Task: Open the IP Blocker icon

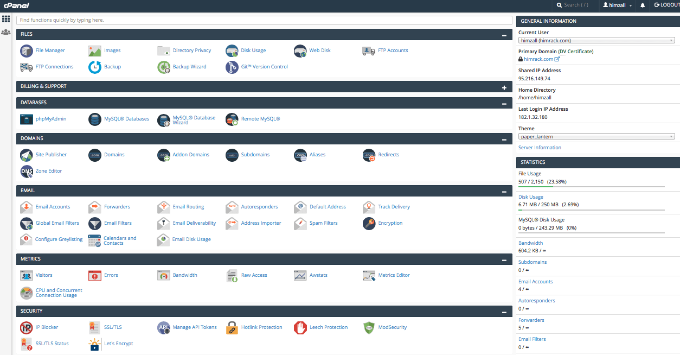Action: [x=27, y=327]
